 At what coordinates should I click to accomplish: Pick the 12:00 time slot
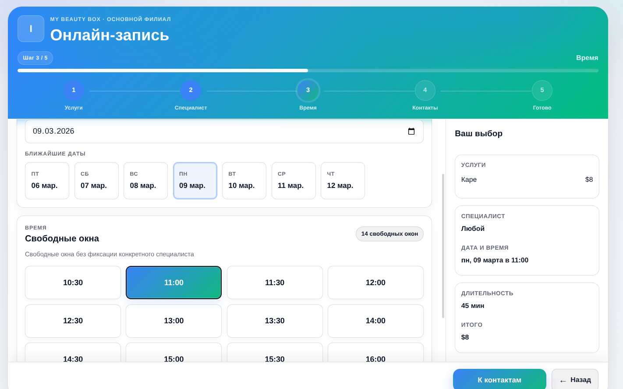point(375,283)
